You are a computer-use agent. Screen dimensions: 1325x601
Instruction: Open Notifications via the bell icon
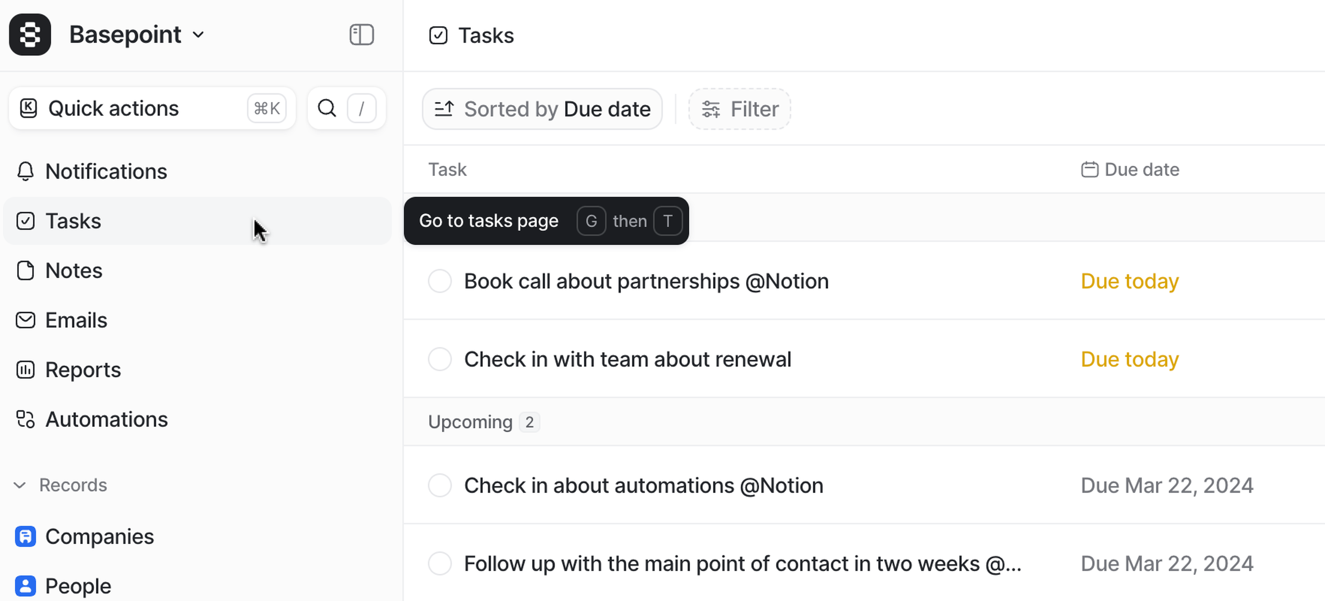[25, 171]
